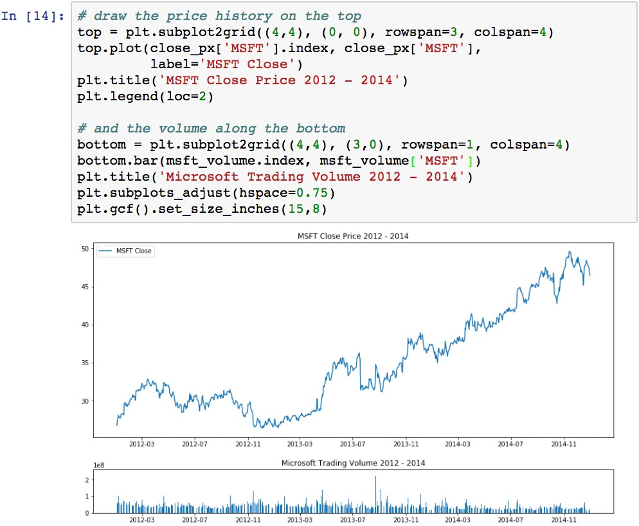Click the y-axis label 35 on price chart
Viewport: 639px width, 526px height.
(85, 363)
